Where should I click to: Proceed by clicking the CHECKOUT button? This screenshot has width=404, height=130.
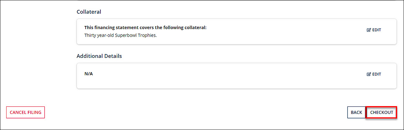382,112
